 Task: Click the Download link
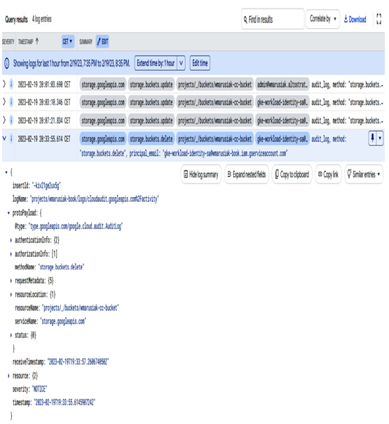point(355,19)
